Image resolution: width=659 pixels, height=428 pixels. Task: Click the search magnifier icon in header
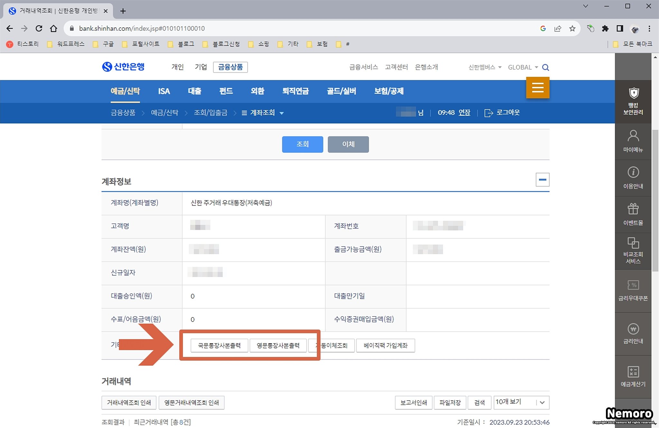545,67
